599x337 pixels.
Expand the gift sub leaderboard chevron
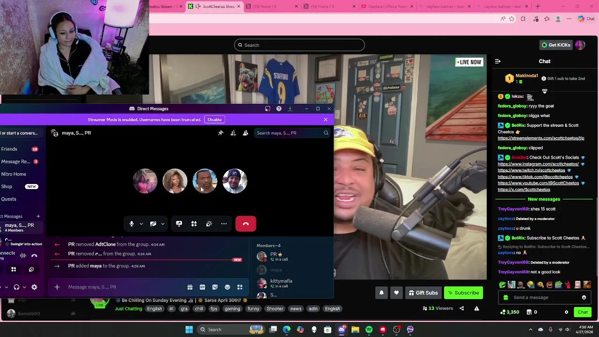click(x=544, y=91)
